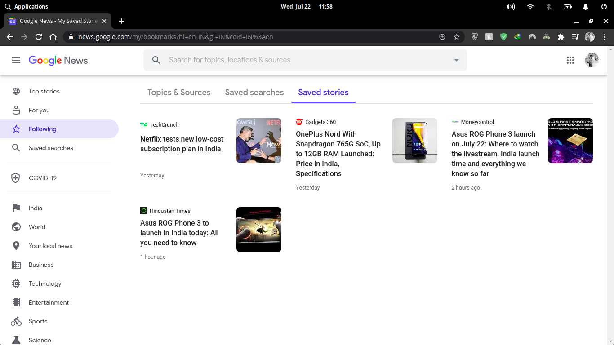Switch to the Topics & Sources tab
The height and width of the screenshot is (345, 614).
coord(179,92)
